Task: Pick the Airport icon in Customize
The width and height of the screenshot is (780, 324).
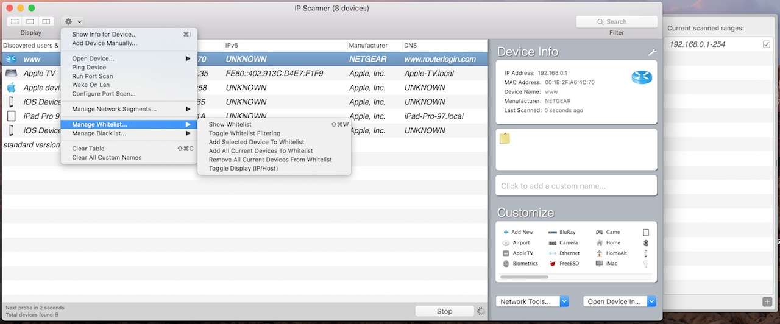Action: pyautogui.click(x=506, y=242)
